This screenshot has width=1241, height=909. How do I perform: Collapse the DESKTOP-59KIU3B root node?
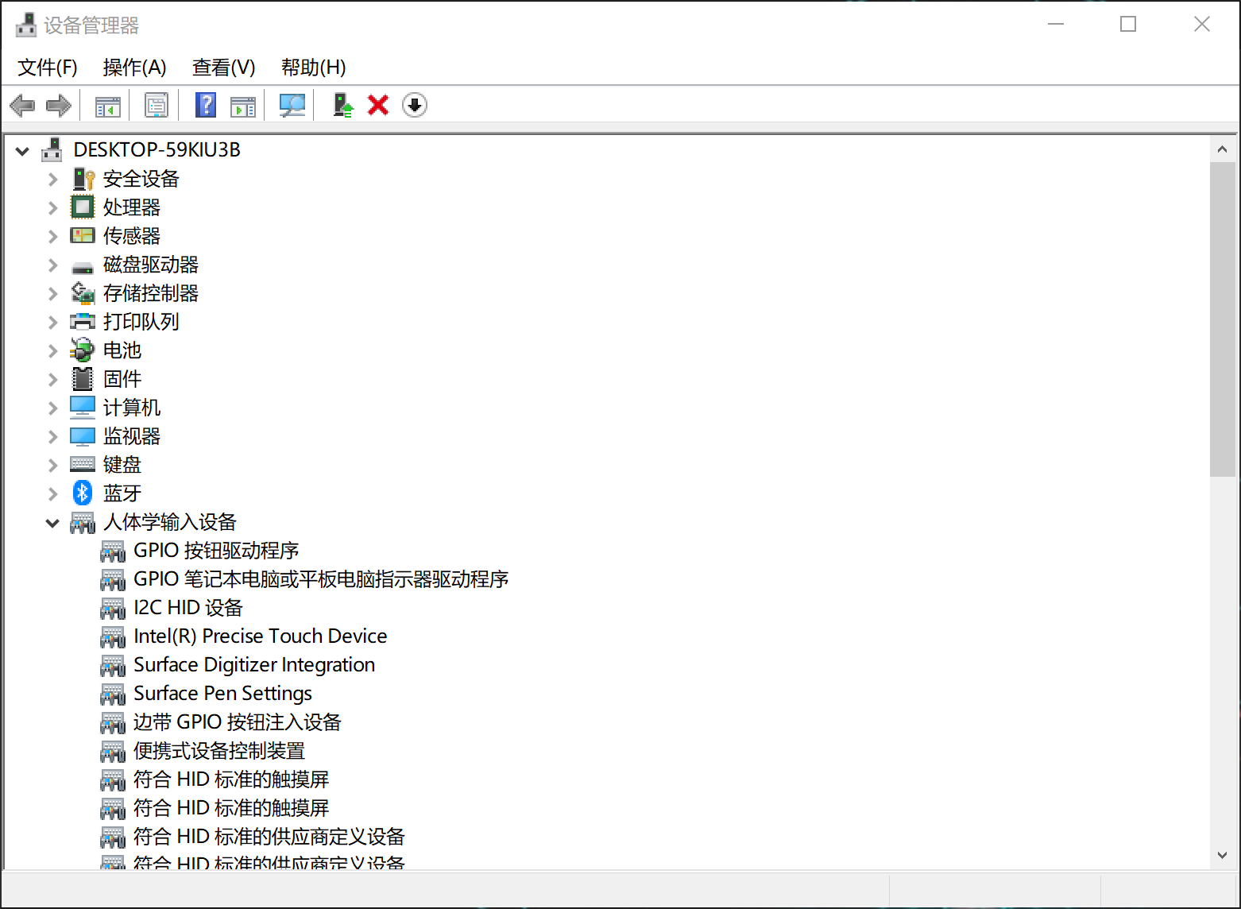point(22,150)
